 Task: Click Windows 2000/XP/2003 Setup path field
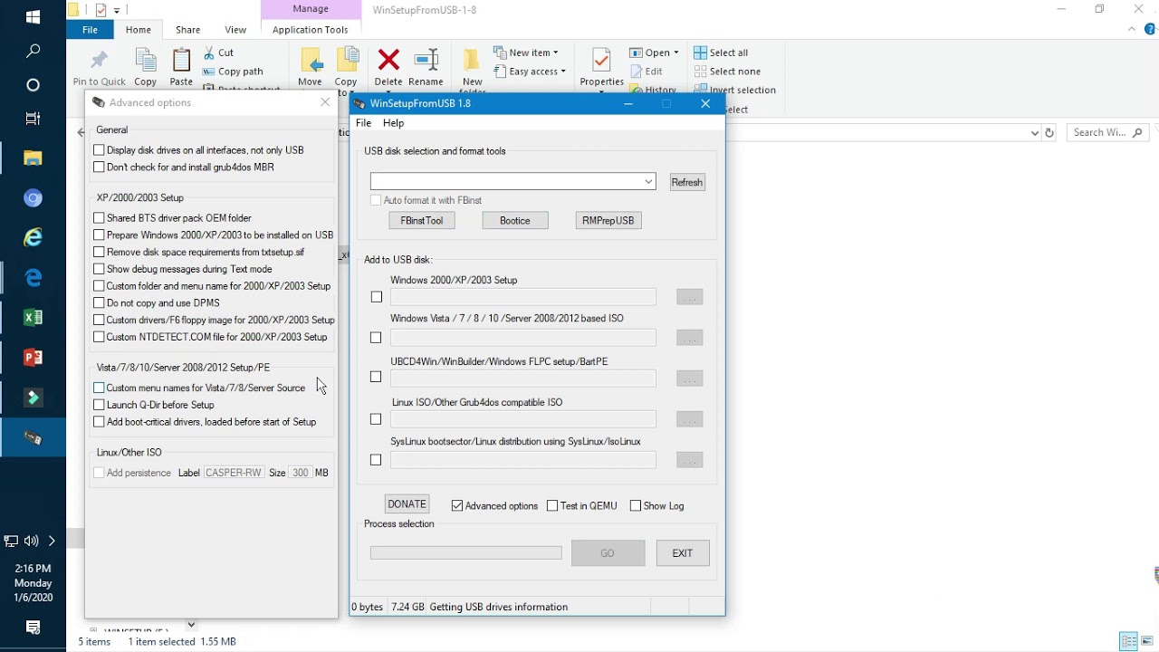[522, 297]
